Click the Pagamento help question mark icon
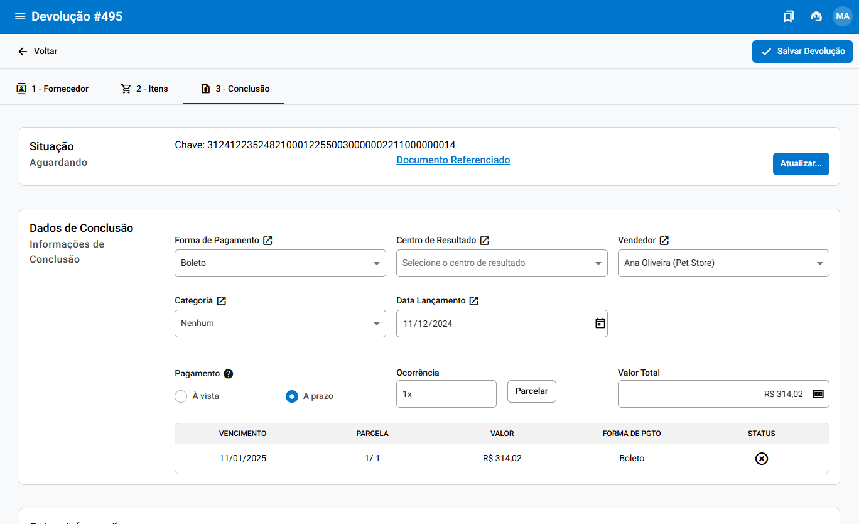859x524 pixels. tap(229, 374)
